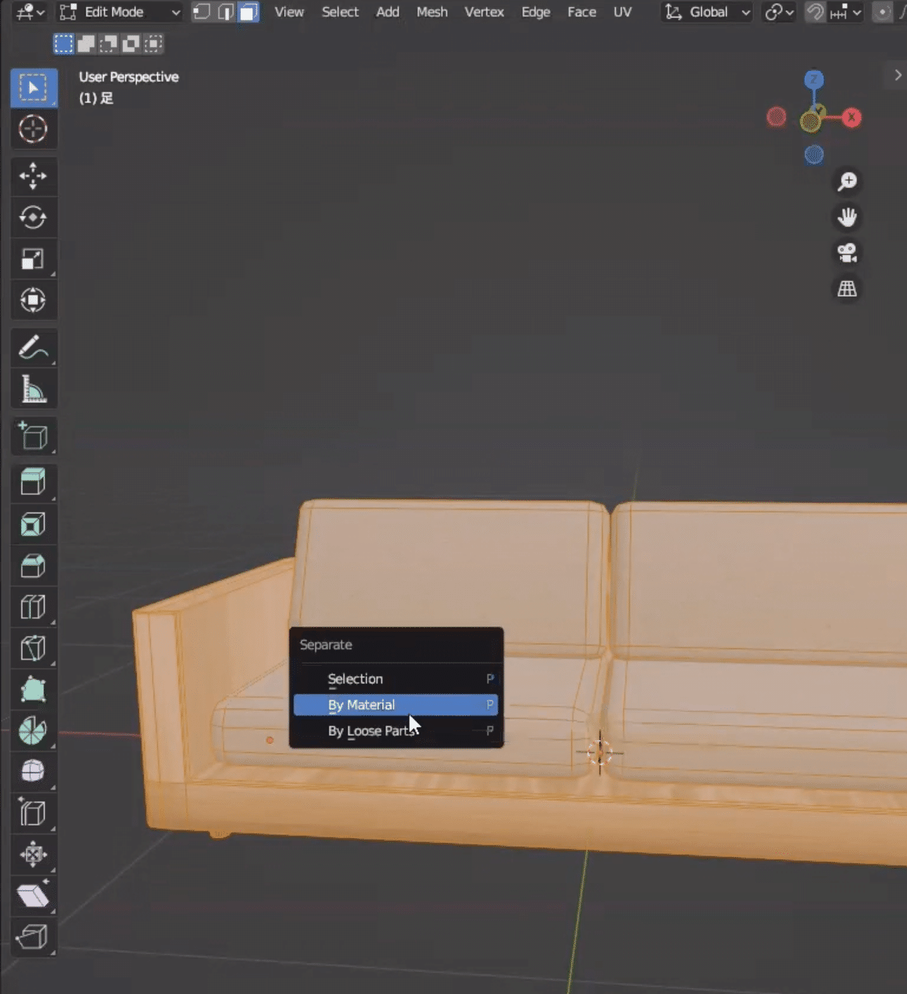Choose the Bevel tool
907x994 pixels.
33,565
